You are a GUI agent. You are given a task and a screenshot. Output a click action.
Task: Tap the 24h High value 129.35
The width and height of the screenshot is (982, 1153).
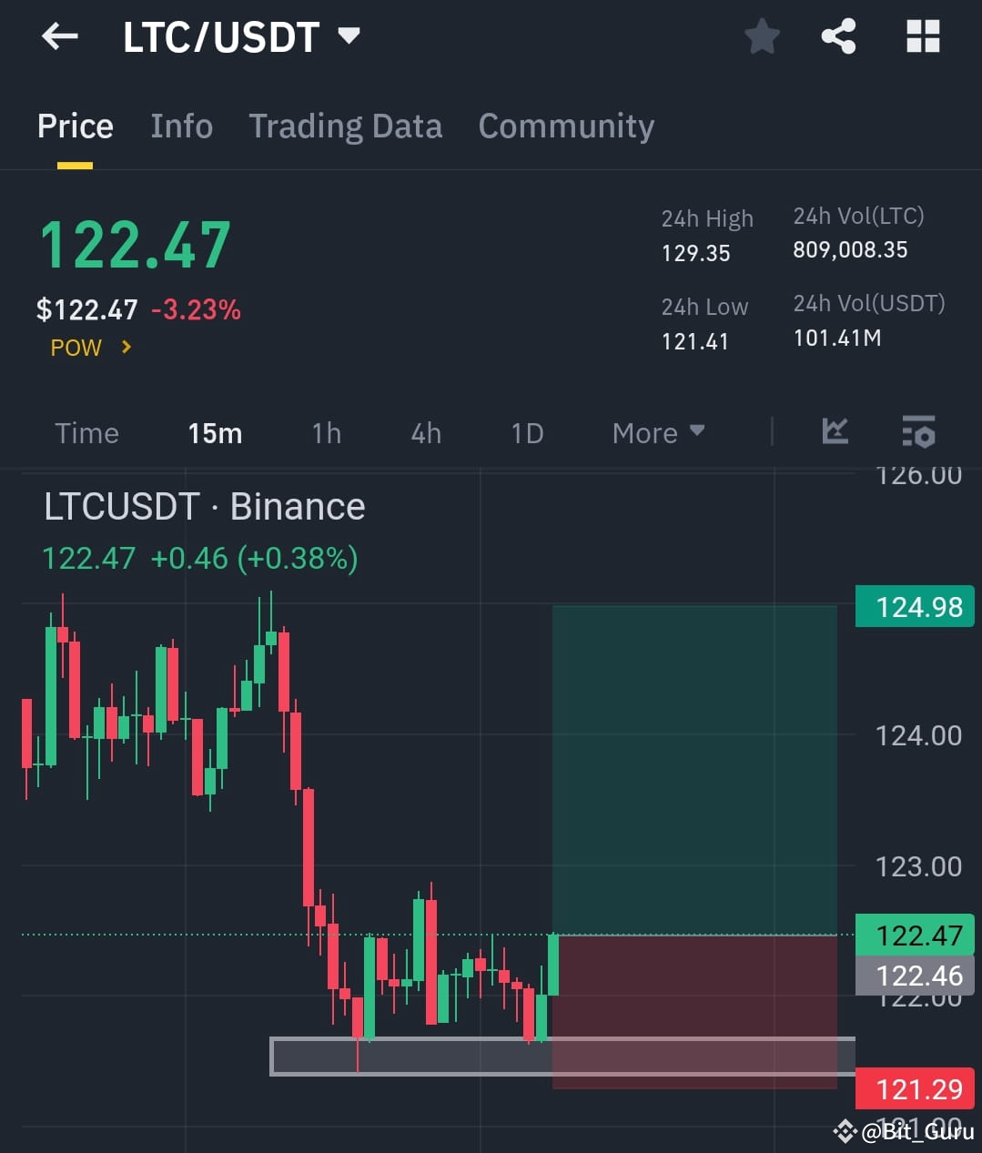point(695,253)
